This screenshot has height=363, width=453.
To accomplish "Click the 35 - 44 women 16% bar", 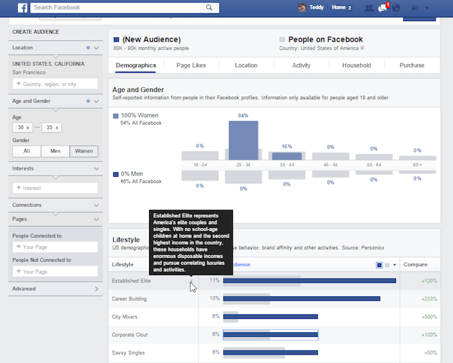I will click(287, 156).
